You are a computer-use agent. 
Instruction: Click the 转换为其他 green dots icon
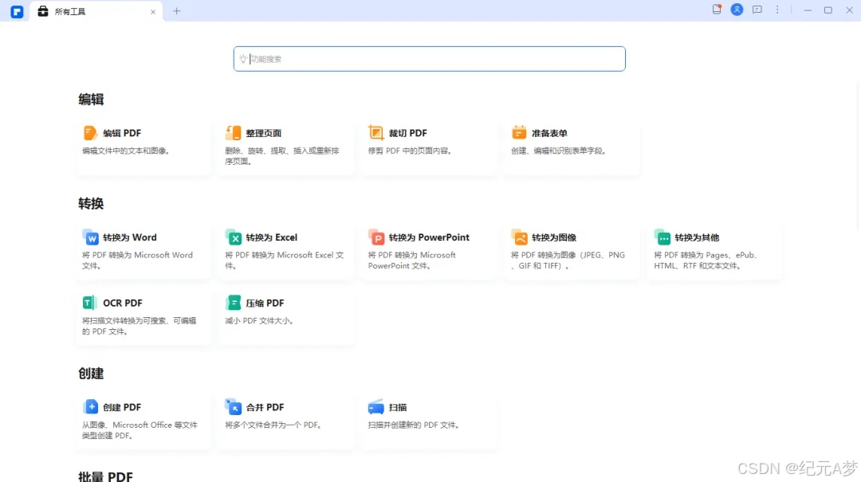pos(662,237)
